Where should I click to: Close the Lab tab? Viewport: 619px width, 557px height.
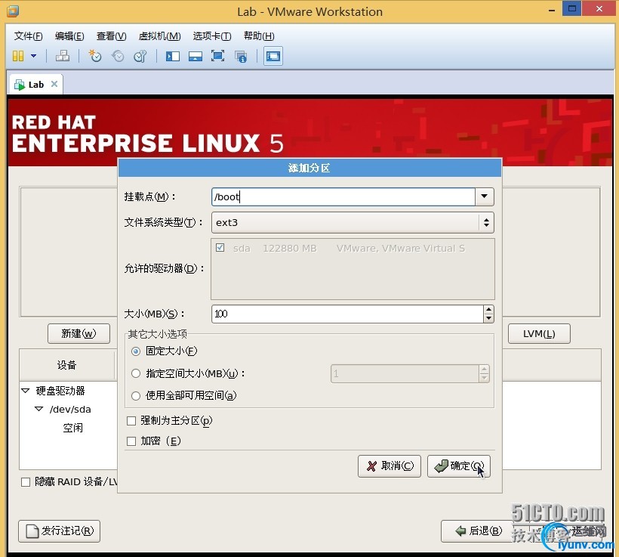pyautogui.click(x=54, y=84)
